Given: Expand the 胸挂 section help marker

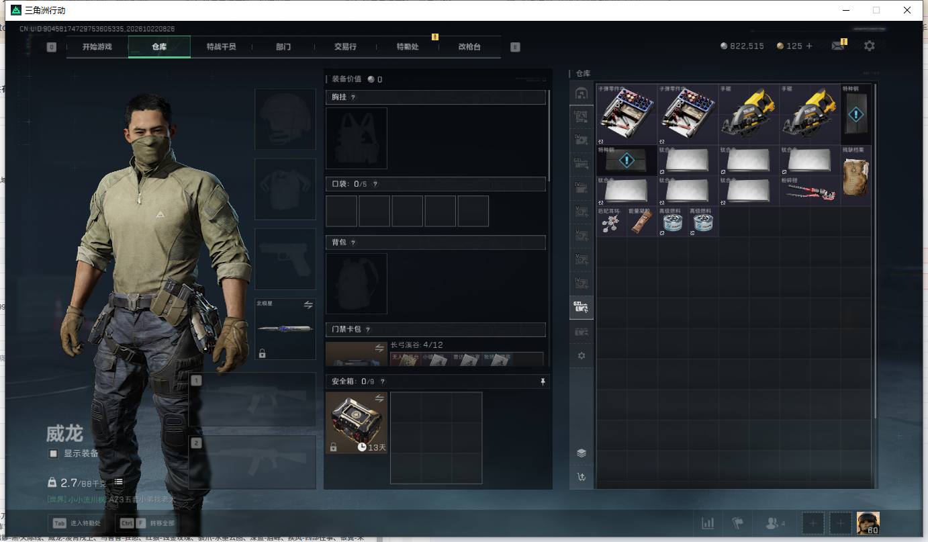Looking at the screenshot, I should coord(353,97).
